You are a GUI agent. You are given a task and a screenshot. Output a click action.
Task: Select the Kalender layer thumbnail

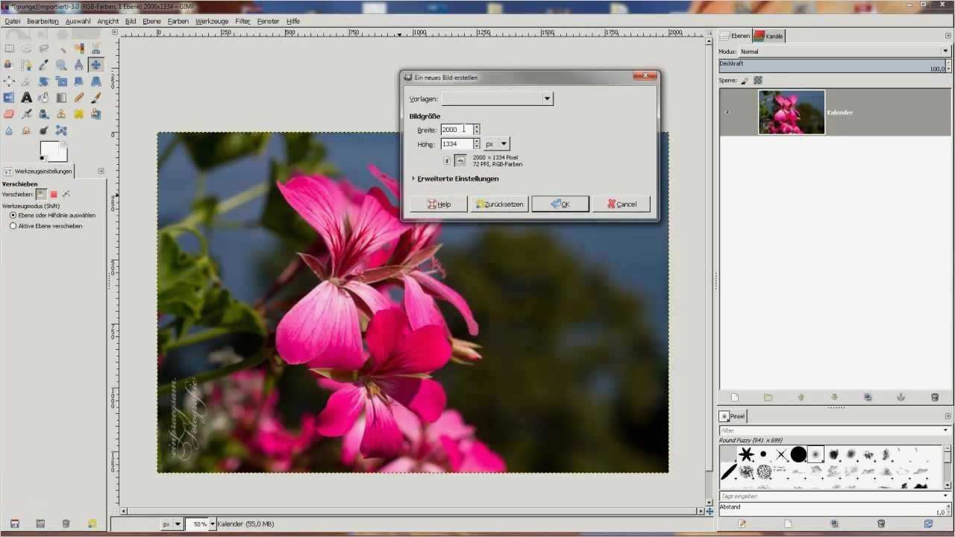tap(791, 112)
